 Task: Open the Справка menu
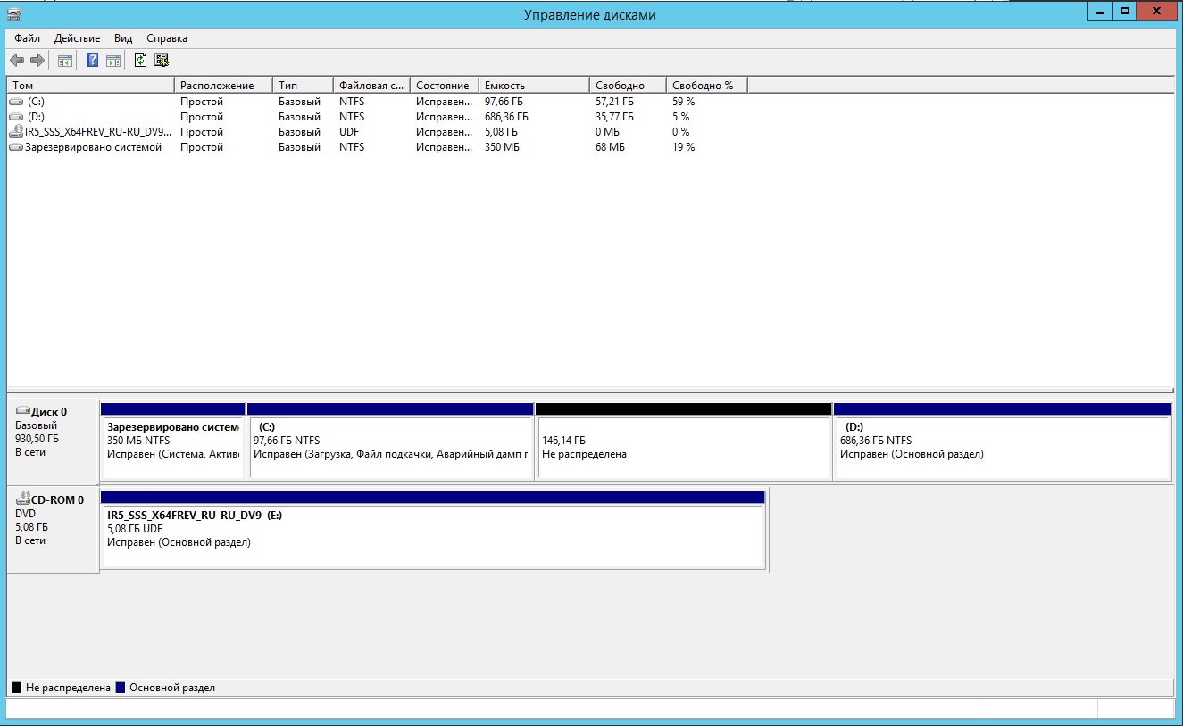click(x=167, y=38)
